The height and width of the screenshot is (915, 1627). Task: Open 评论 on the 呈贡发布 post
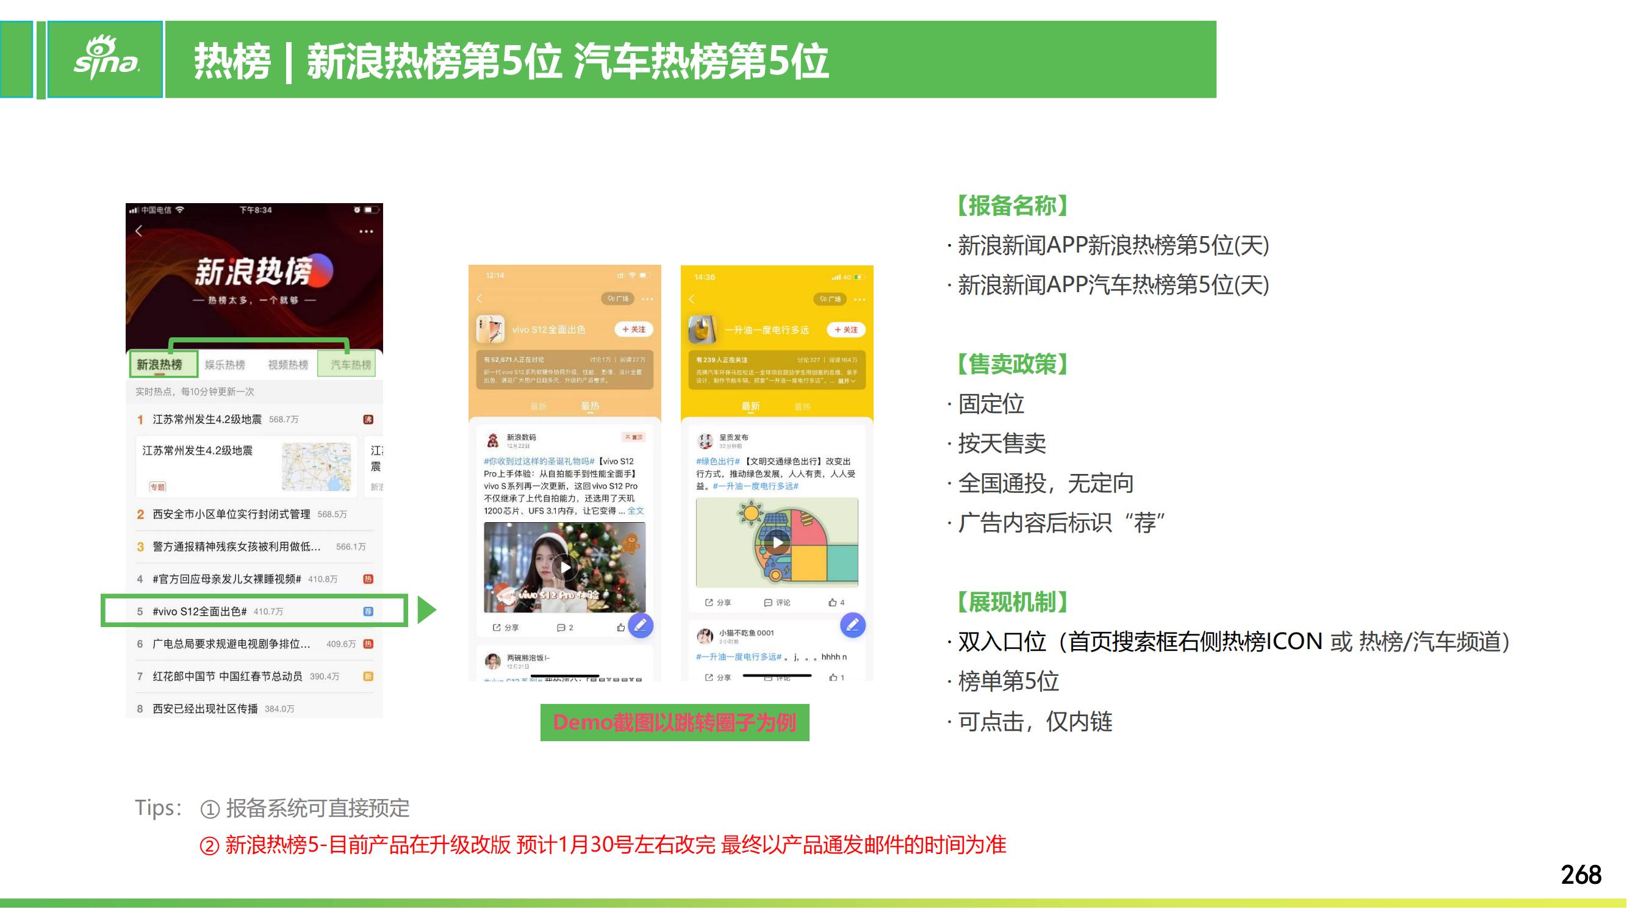point(777,603)
